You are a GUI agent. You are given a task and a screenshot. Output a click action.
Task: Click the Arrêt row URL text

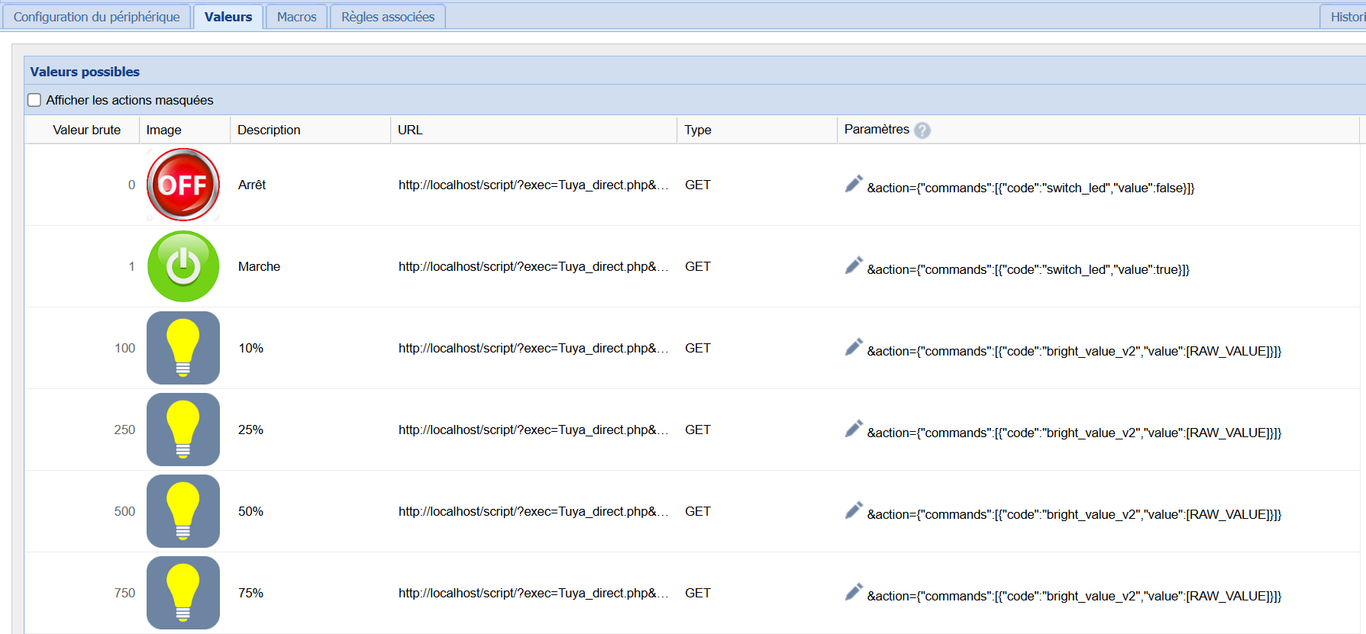(533, 185)
